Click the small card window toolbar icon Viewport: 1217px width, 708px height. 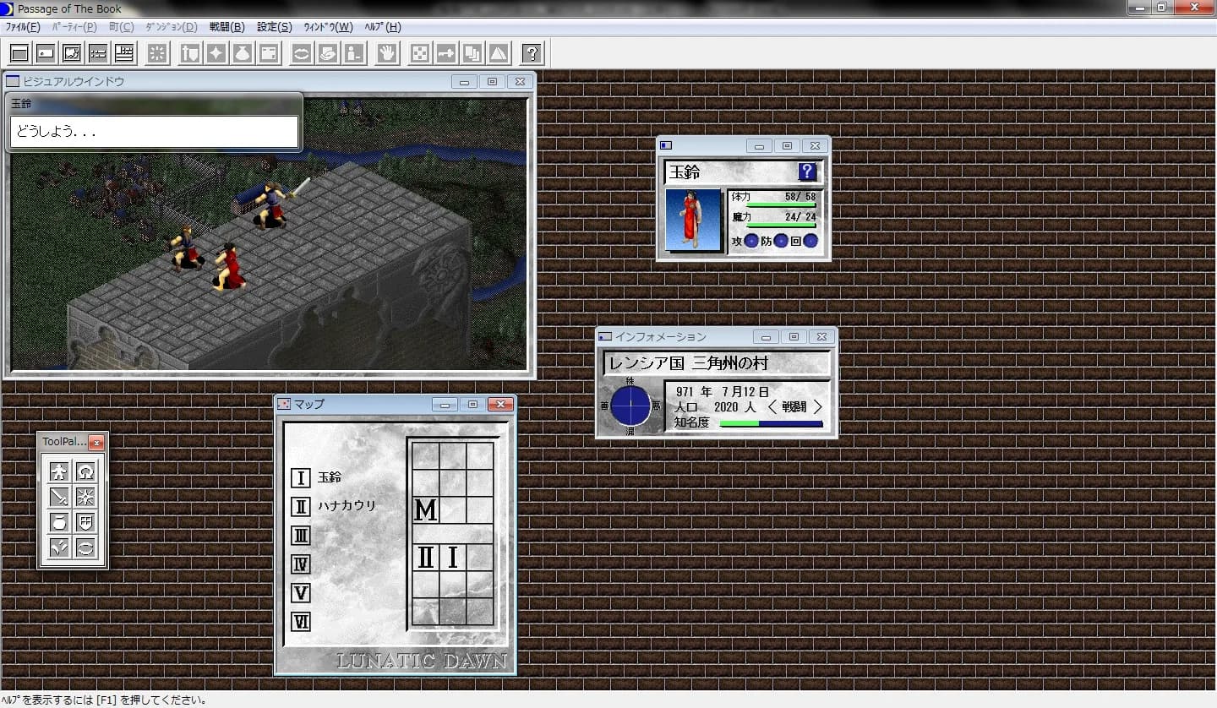tap(46, 53)
